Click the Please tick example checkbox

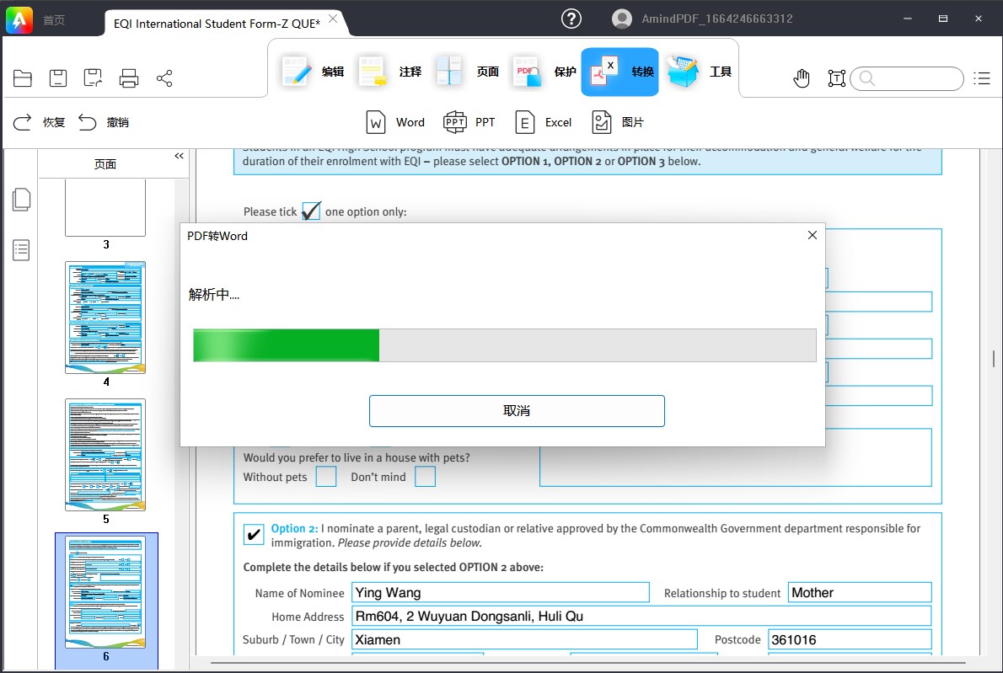(311, 211)
